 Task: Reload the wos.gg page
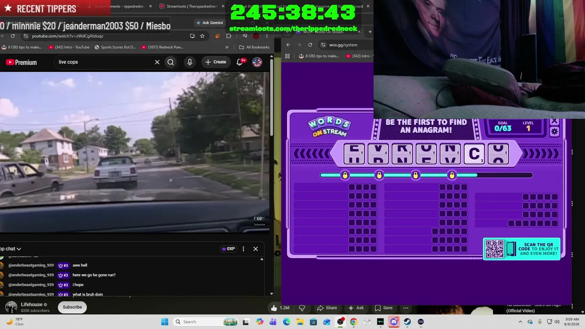pos(310,45)
